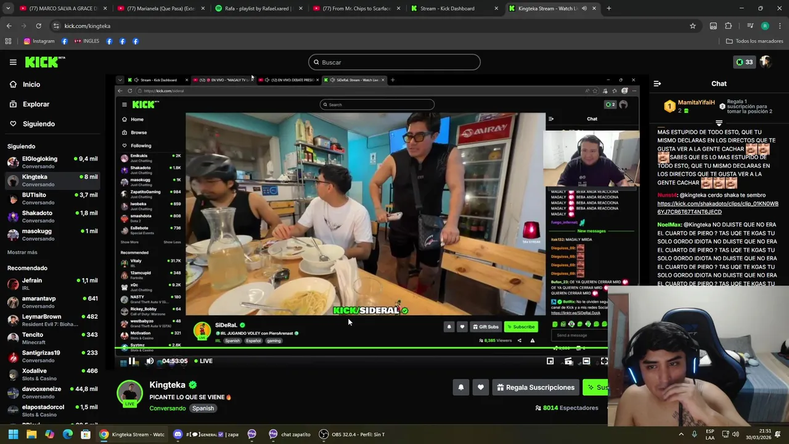This screenshot has height=444, width=789.
Task: Open the bookmarks apps grid icon
Action: coord(8,41)
